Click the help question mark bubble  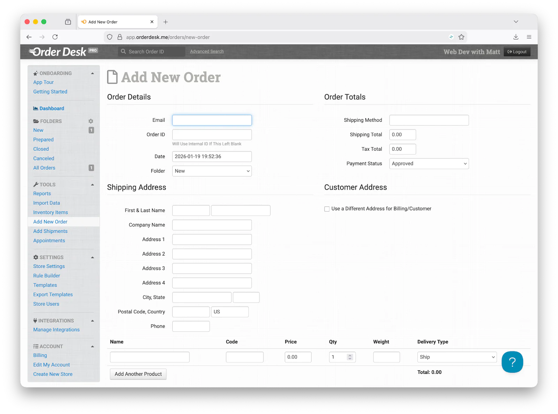(512, 362)
